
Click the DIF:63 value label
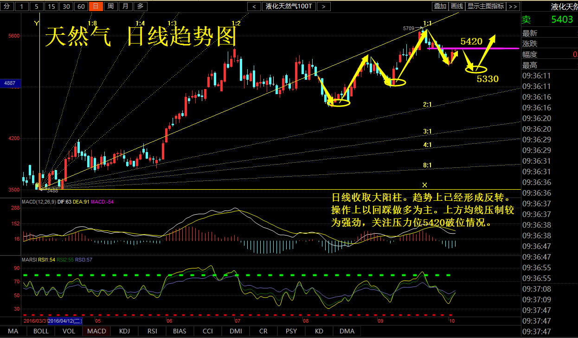tap(65, 201)
